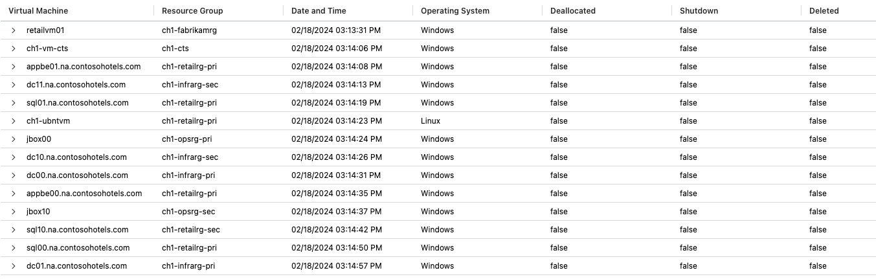Expand the jbox00 row chevron
876x279 pixels.
coord(13,139)
